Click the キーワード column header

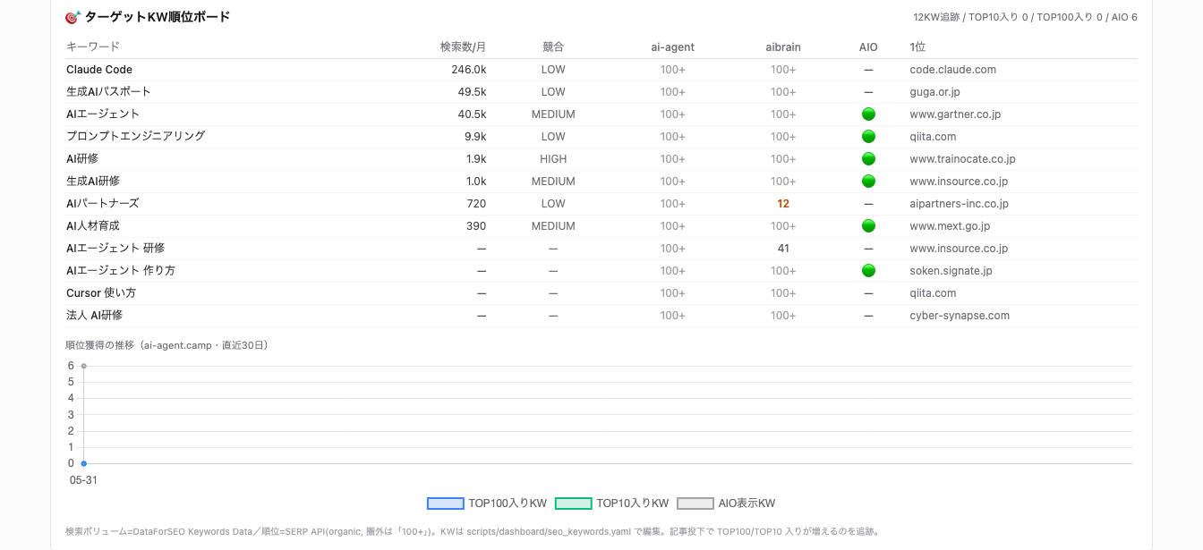(93, 47)
